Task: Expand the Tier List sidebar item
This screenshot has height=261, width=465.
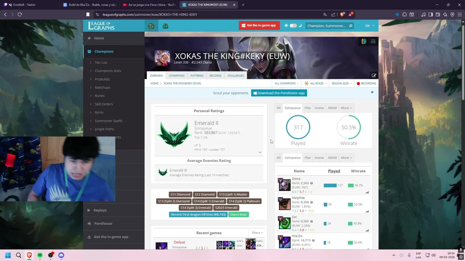Action: [101, 63]
